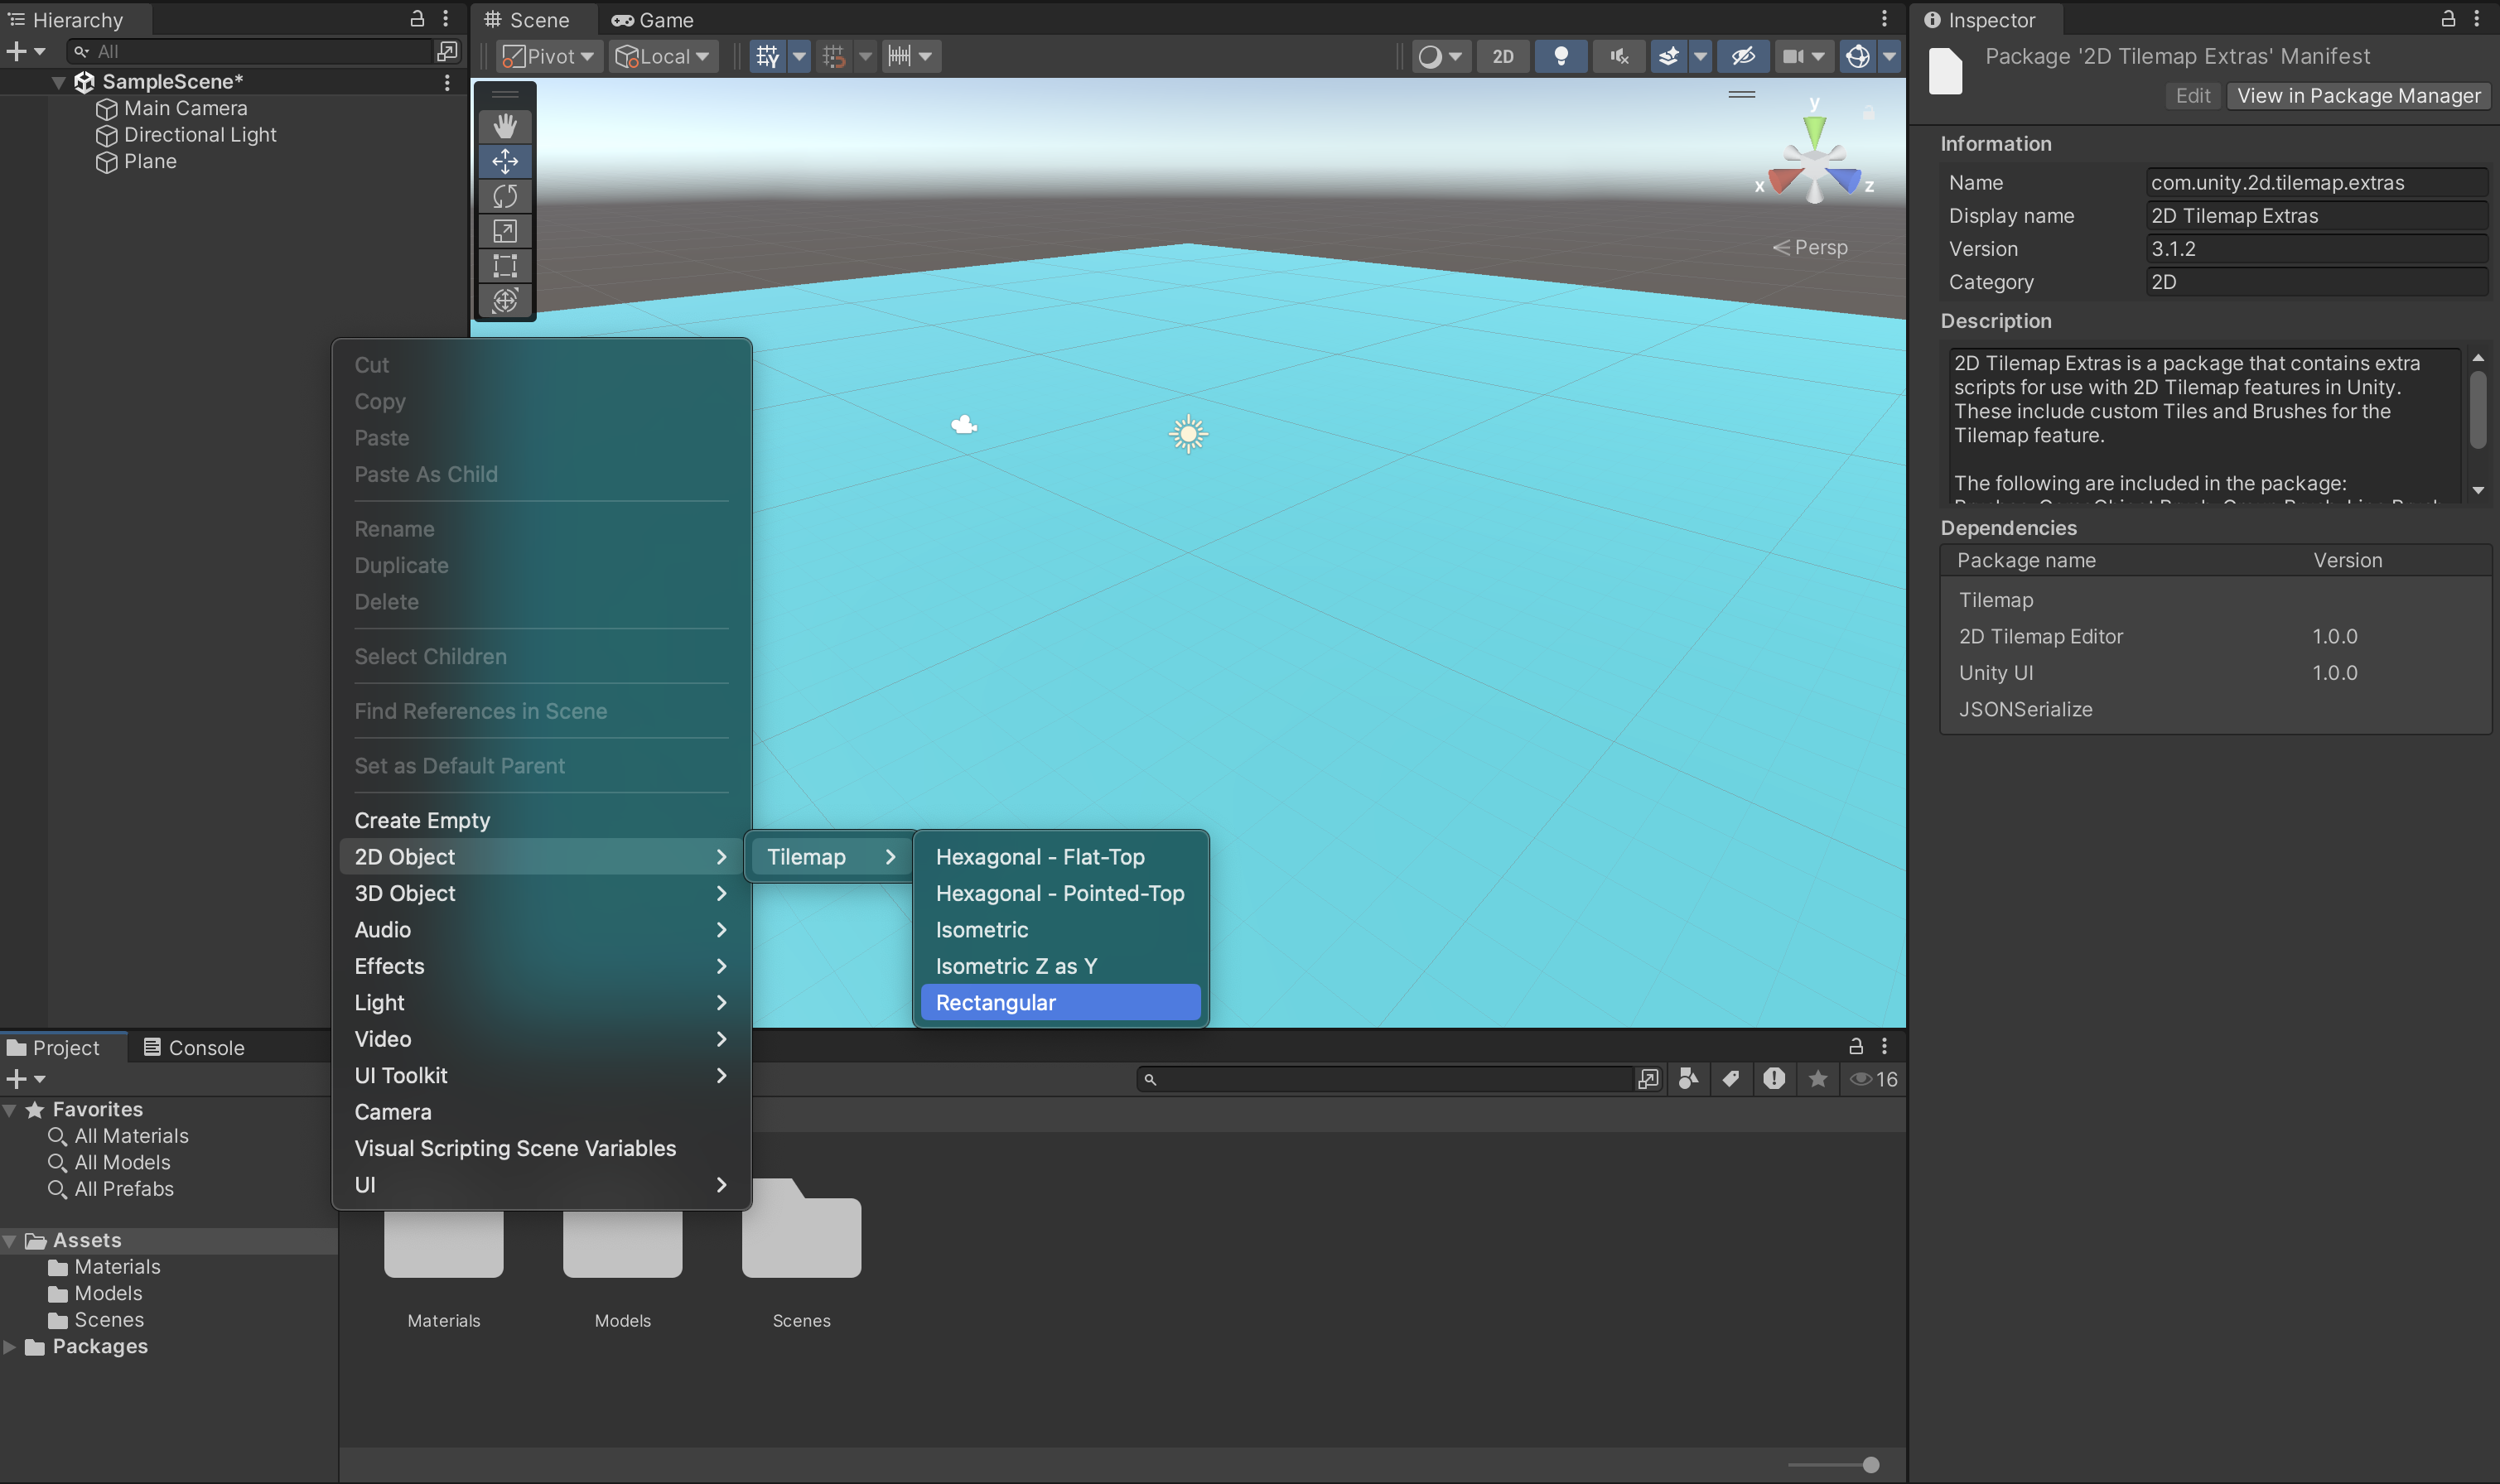Open the Pivot handle position dropdown
This screenshot has height=1484, width=2500.
(x=549, y=56)
